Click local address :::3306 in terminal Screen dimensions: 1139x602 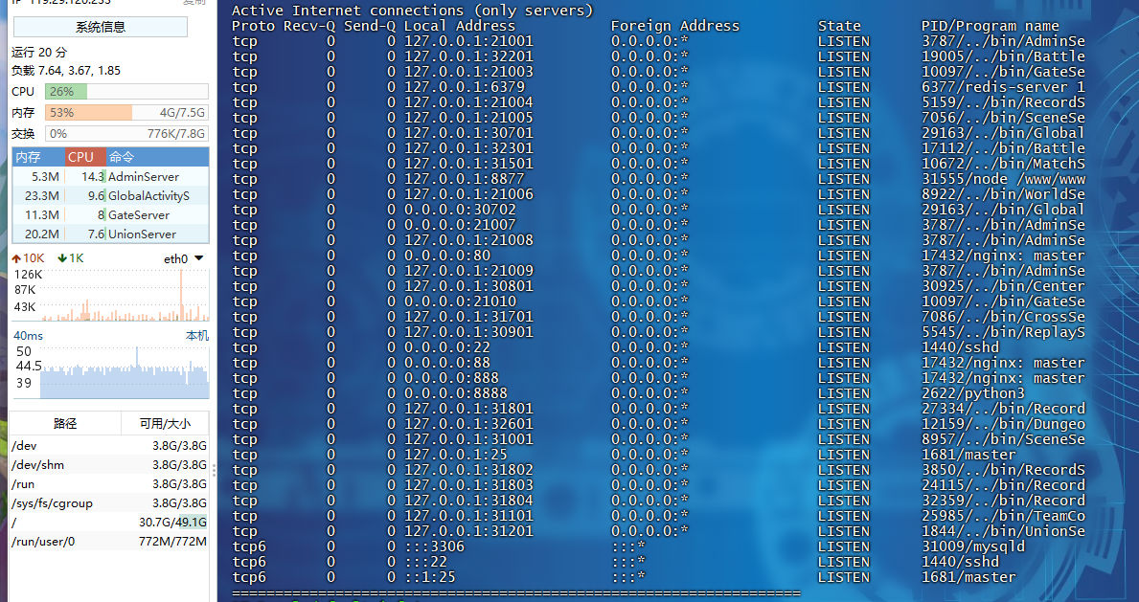point(434,546)
